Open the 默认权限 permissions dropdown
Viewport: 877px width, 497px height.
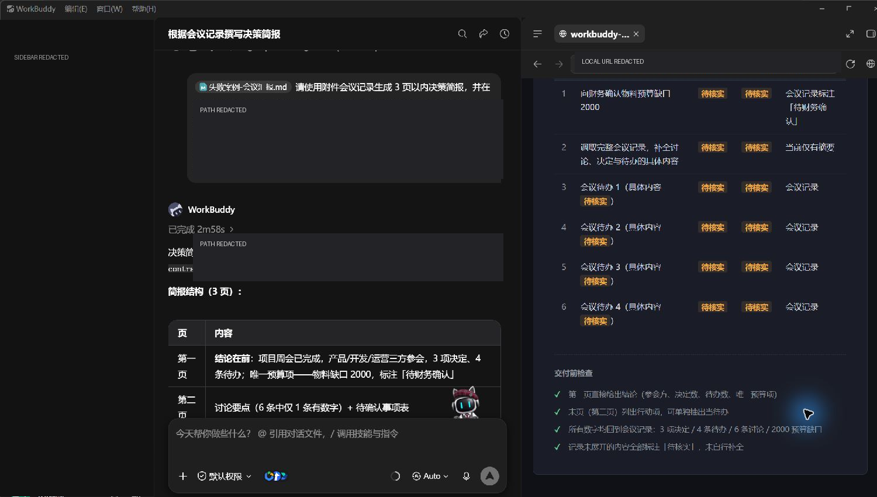(225, 476)
